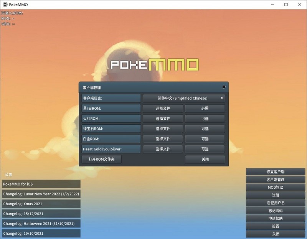The image size is (307, 239).
Task: Click 选择文件 for 白金ROM
Action: [163, 139]
